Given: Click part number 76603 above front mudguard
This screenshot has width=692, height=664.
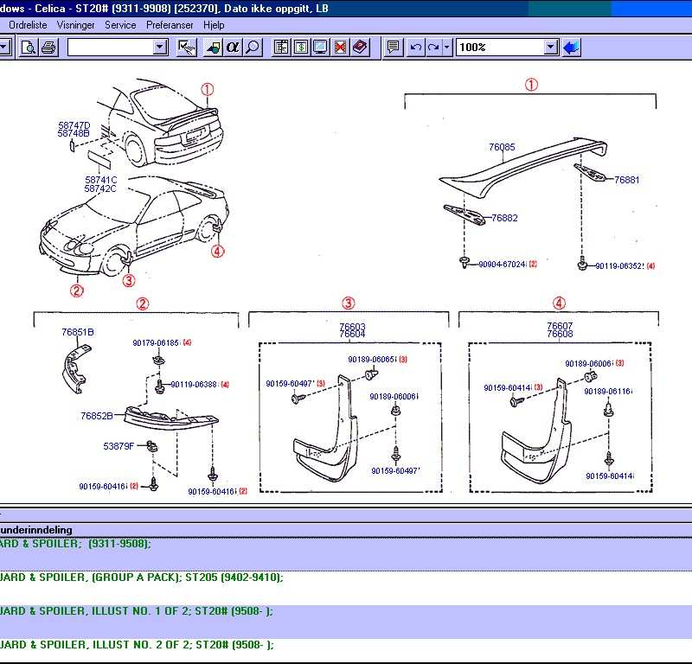Looking at the screenshot, I should (x=352, y=327).
